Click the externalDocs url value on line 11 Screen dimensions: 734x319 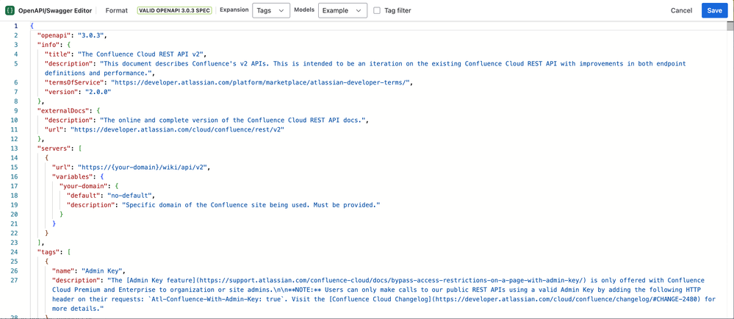177,129
